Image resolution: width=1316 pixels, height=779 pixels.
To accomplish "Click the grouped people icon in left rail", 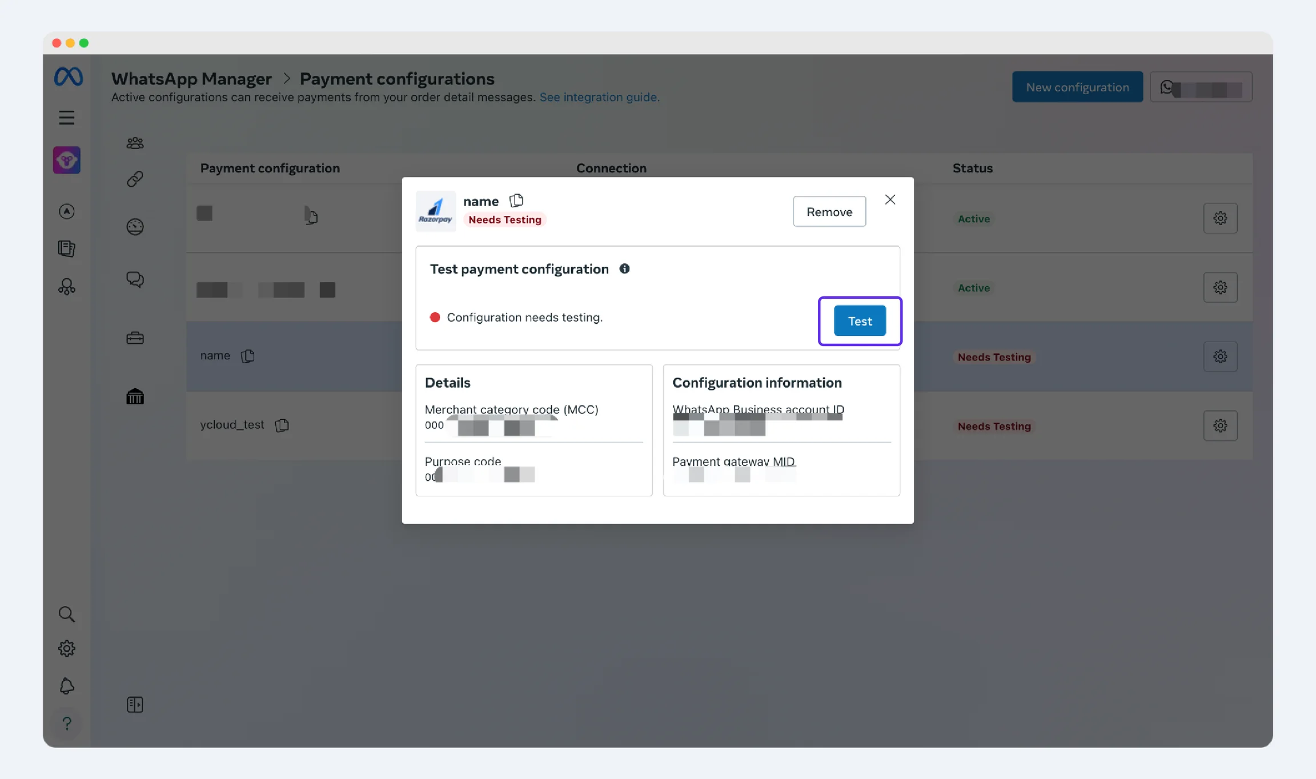I will point(67,286).
